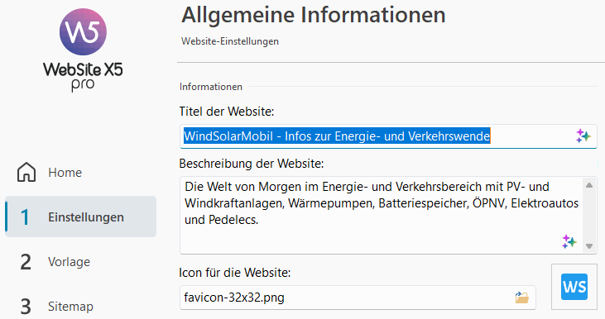This screenshot has height=319, width=605.
Task: Click the Website-Einstellungen subtitle text
Action: click(x=230, y=41)
